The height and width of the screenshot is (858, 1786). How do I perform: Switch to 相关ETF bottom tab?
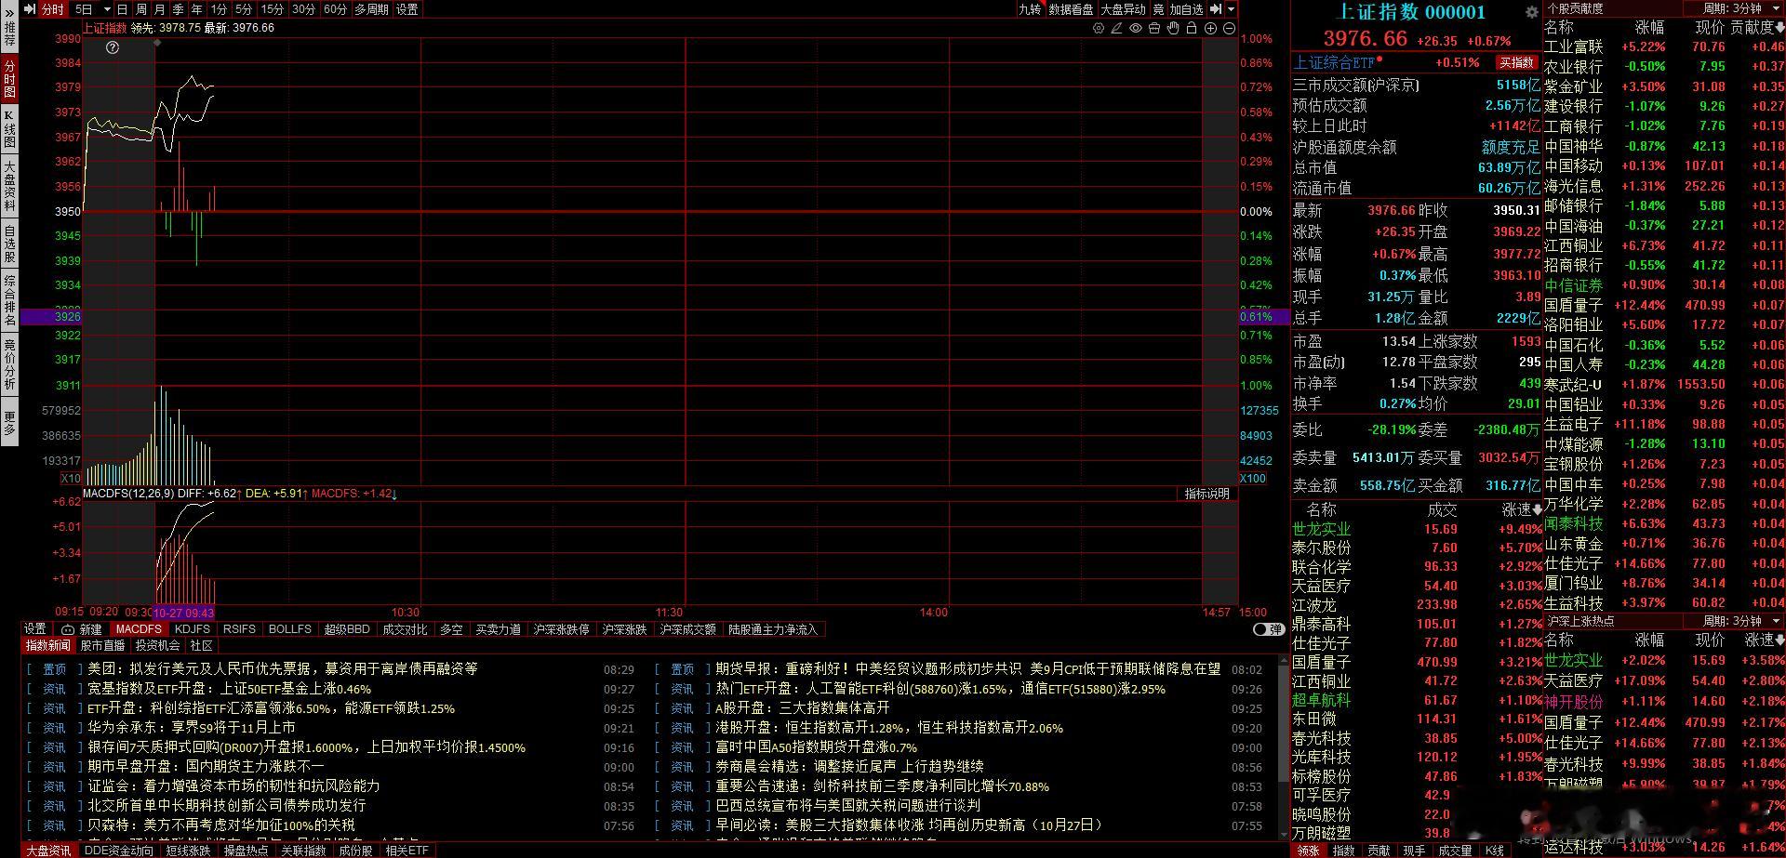pos(407,851)
